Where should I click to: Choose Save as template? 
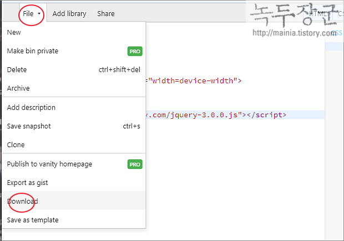[x=74, y=220]
